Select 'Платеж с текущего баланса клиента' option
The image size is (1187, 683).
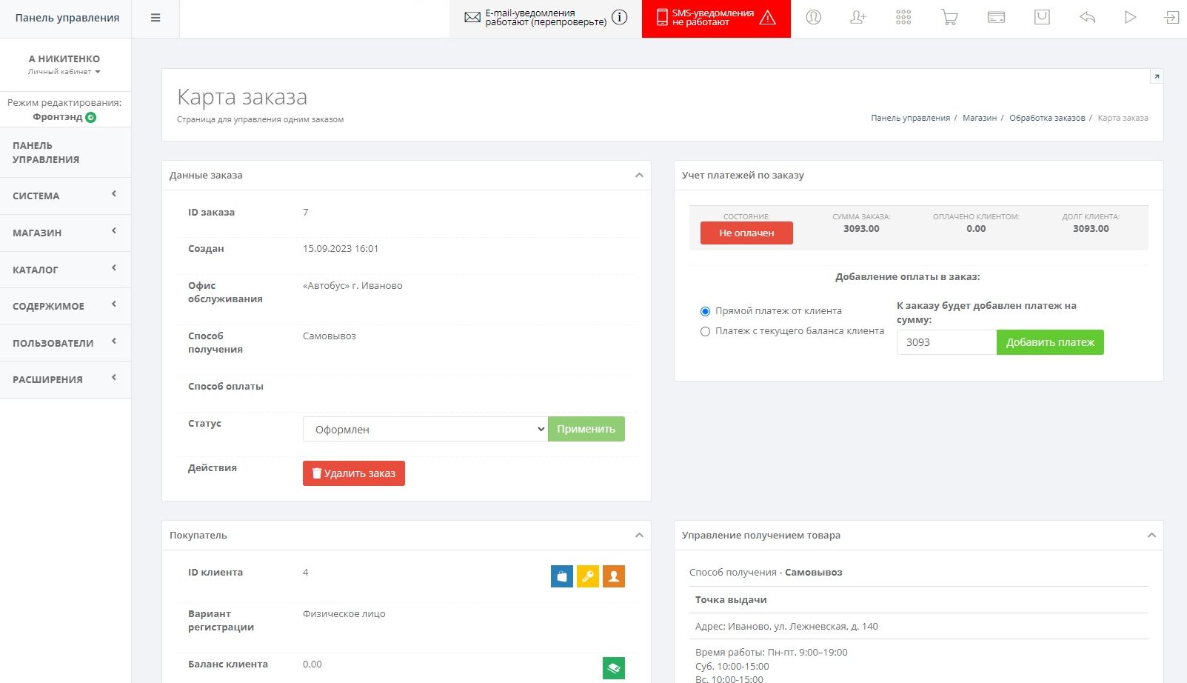[705, 332]
